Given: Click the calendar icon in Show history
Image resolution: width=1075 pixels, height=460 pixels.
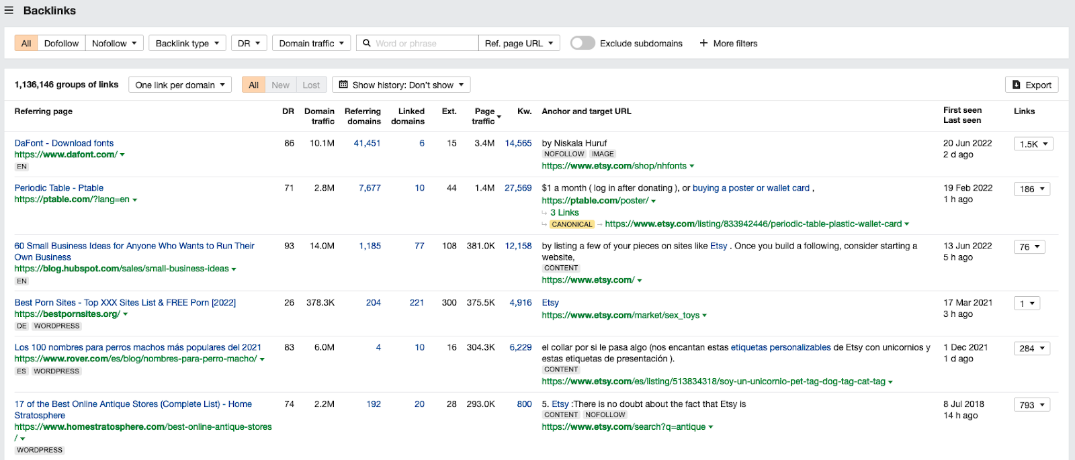Looking at the screenshot, I should [343, 85].
